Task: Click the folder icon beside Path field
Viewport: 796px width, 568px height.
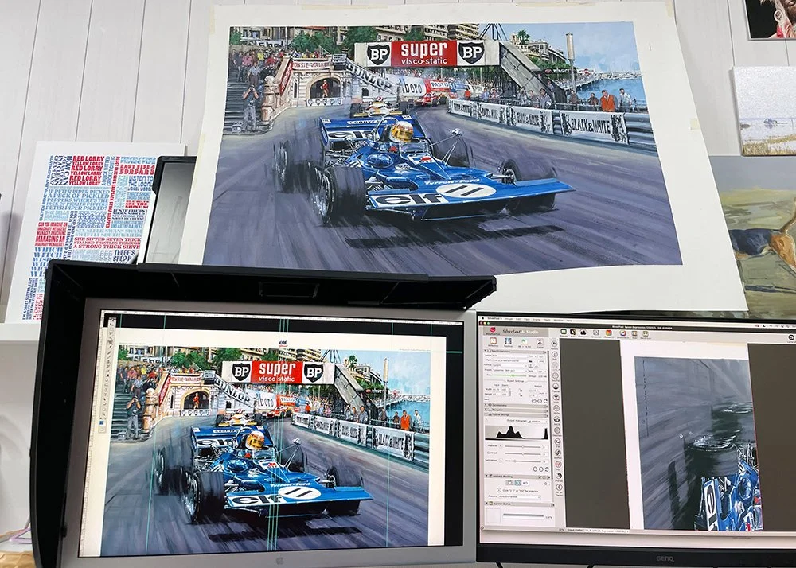Action: (530, 361)
